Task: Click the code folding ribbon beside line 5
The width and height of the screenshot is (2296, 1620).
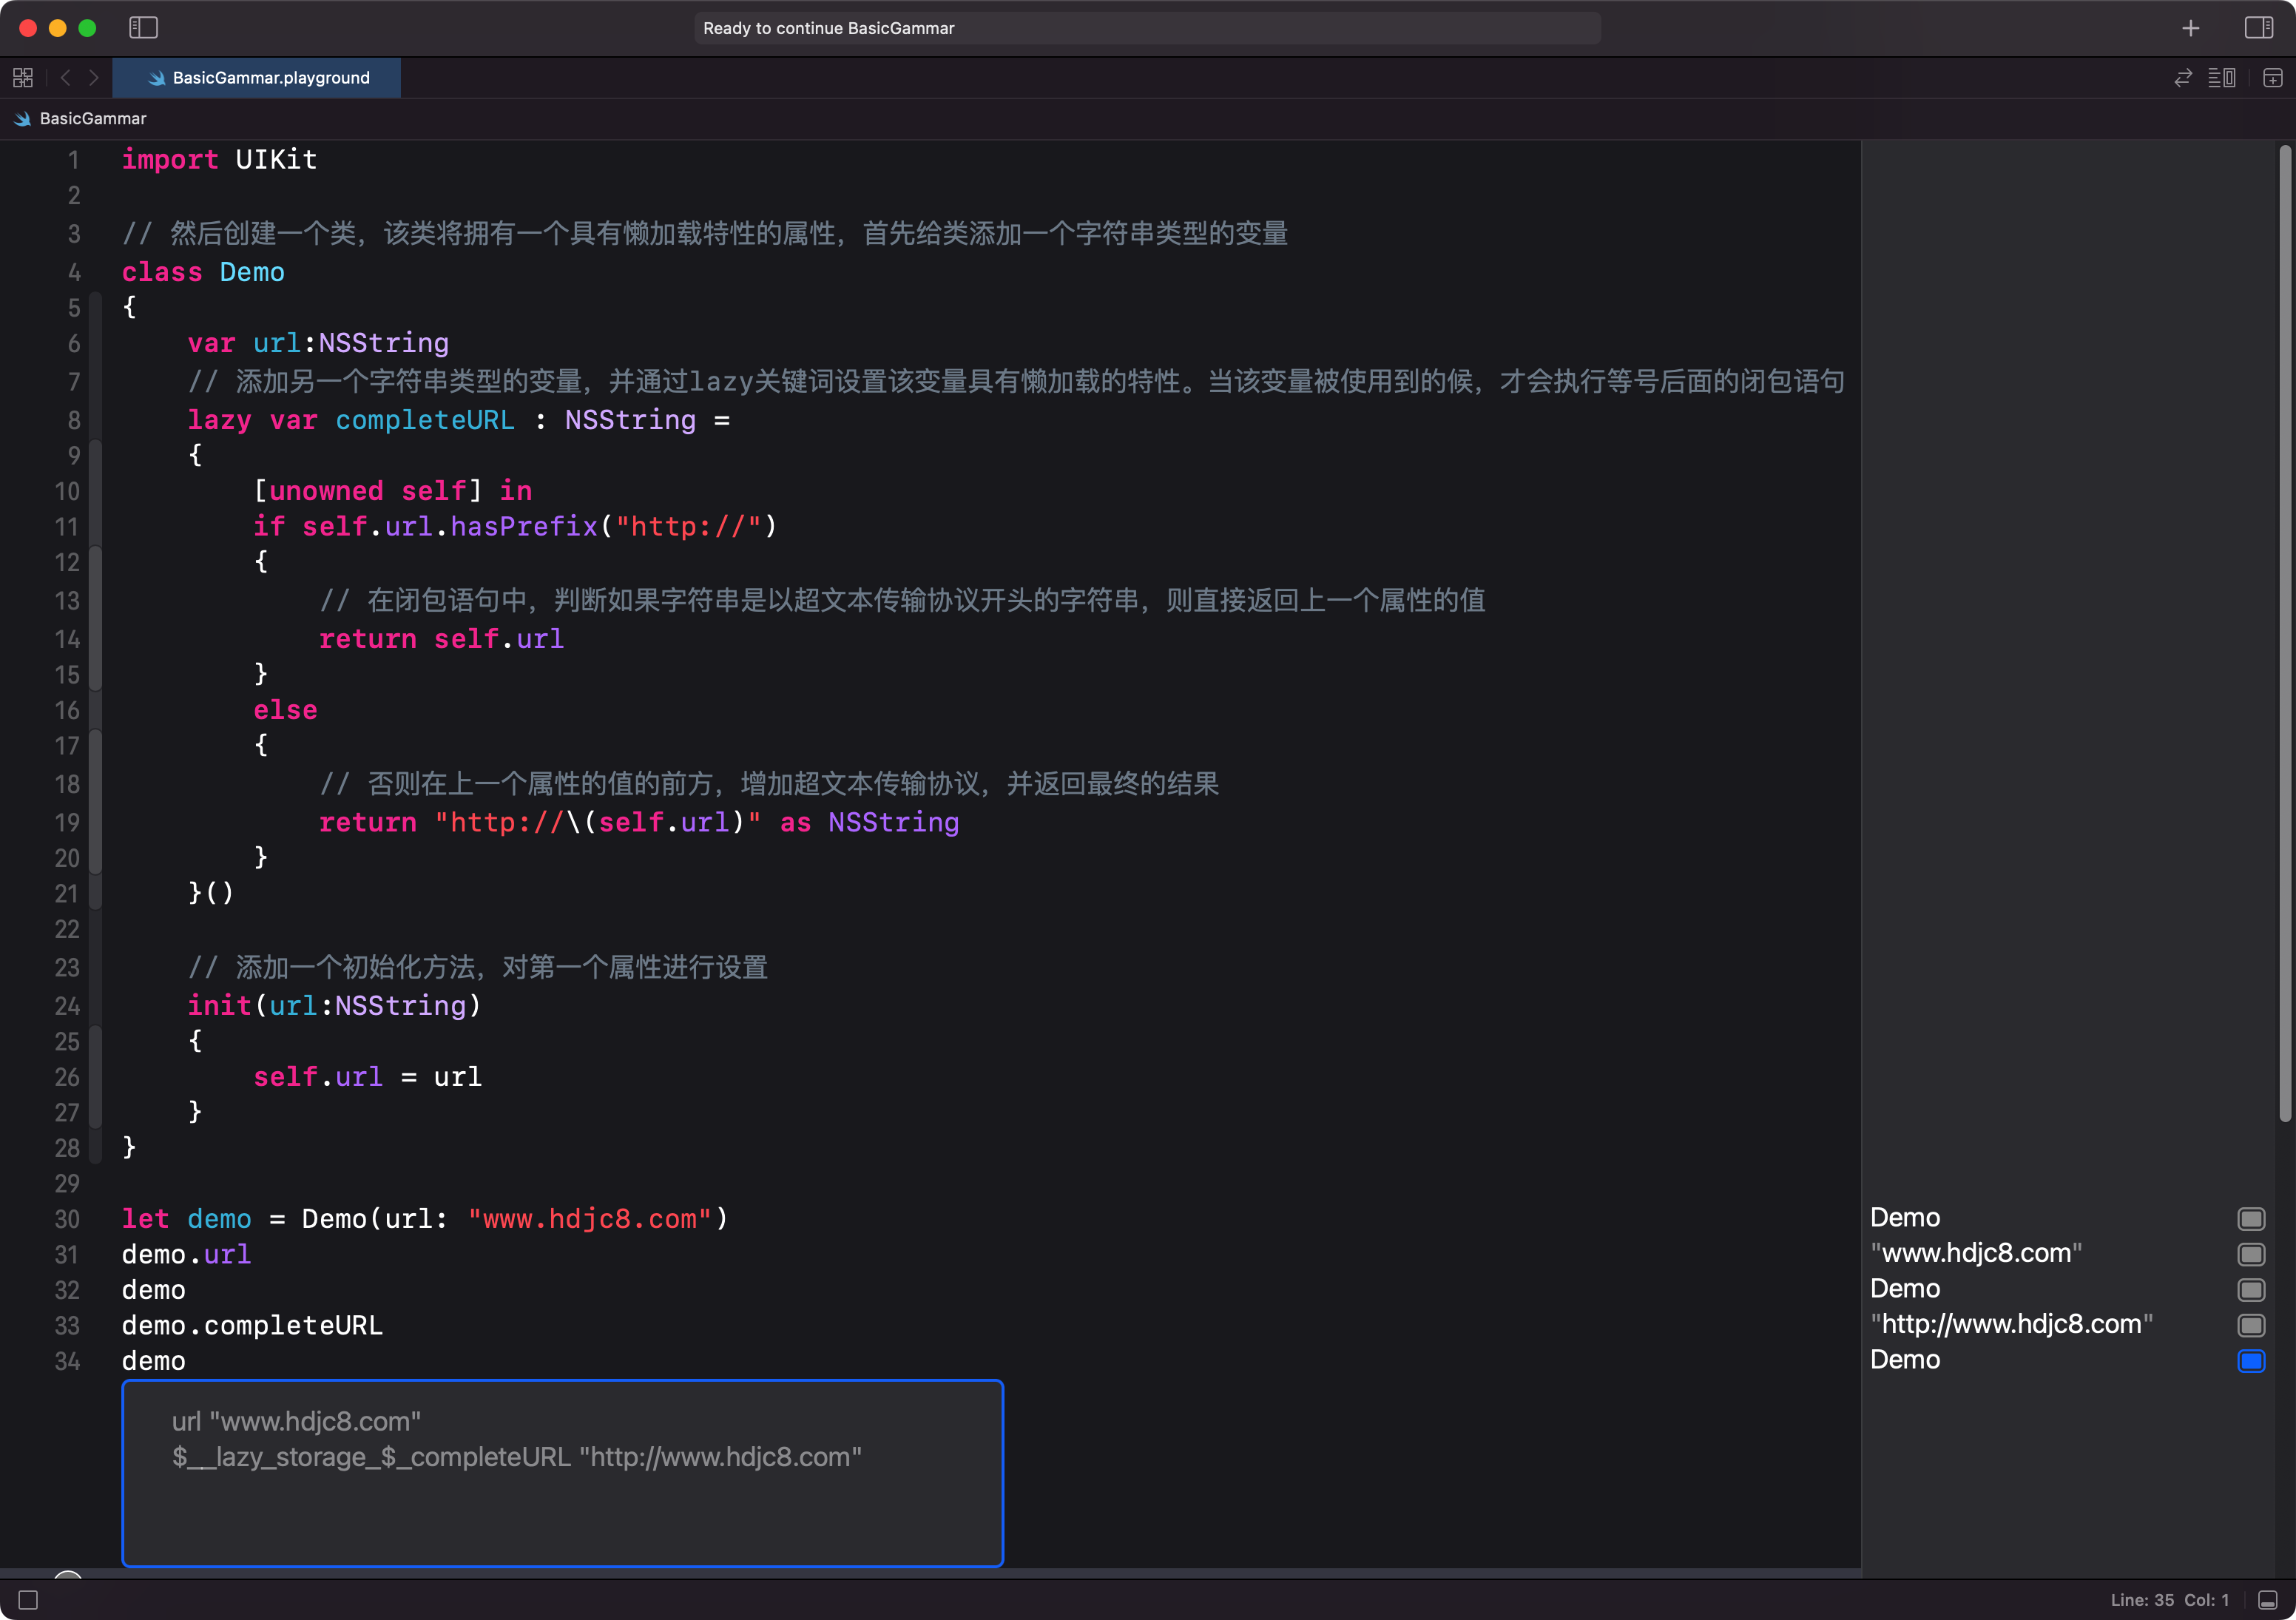Action: tap(96, 308)
